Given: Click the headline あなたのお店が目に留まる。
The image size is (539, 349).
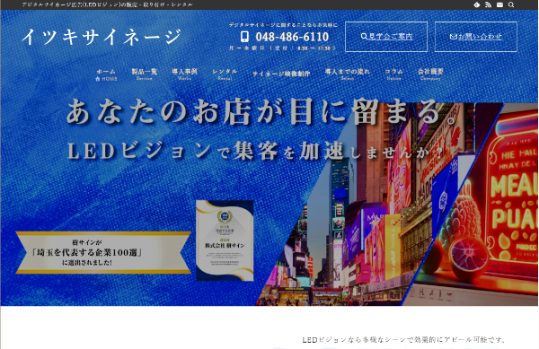Looking at the screenshot, I should coord(261,112).
